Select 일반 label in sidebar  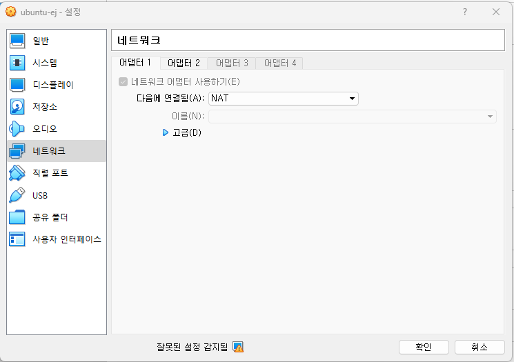point(41,41)
